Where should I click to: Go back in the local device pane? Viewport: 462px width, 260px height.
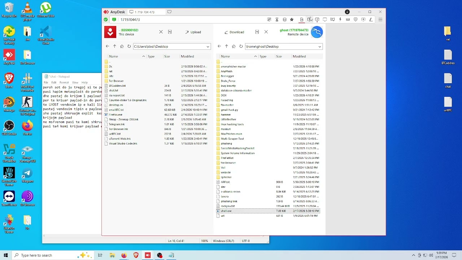[x=107, y=46]
